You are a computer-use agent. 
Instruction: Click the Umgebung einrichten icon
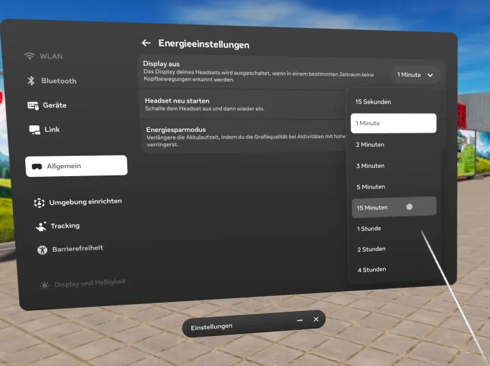click(39, 203)
